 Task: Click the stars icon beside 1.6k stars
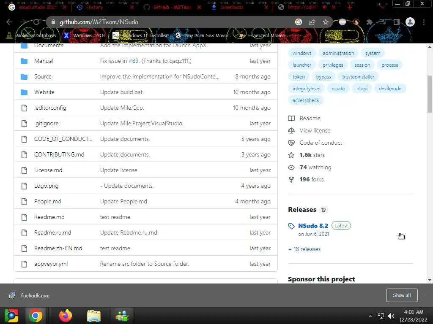291,155
